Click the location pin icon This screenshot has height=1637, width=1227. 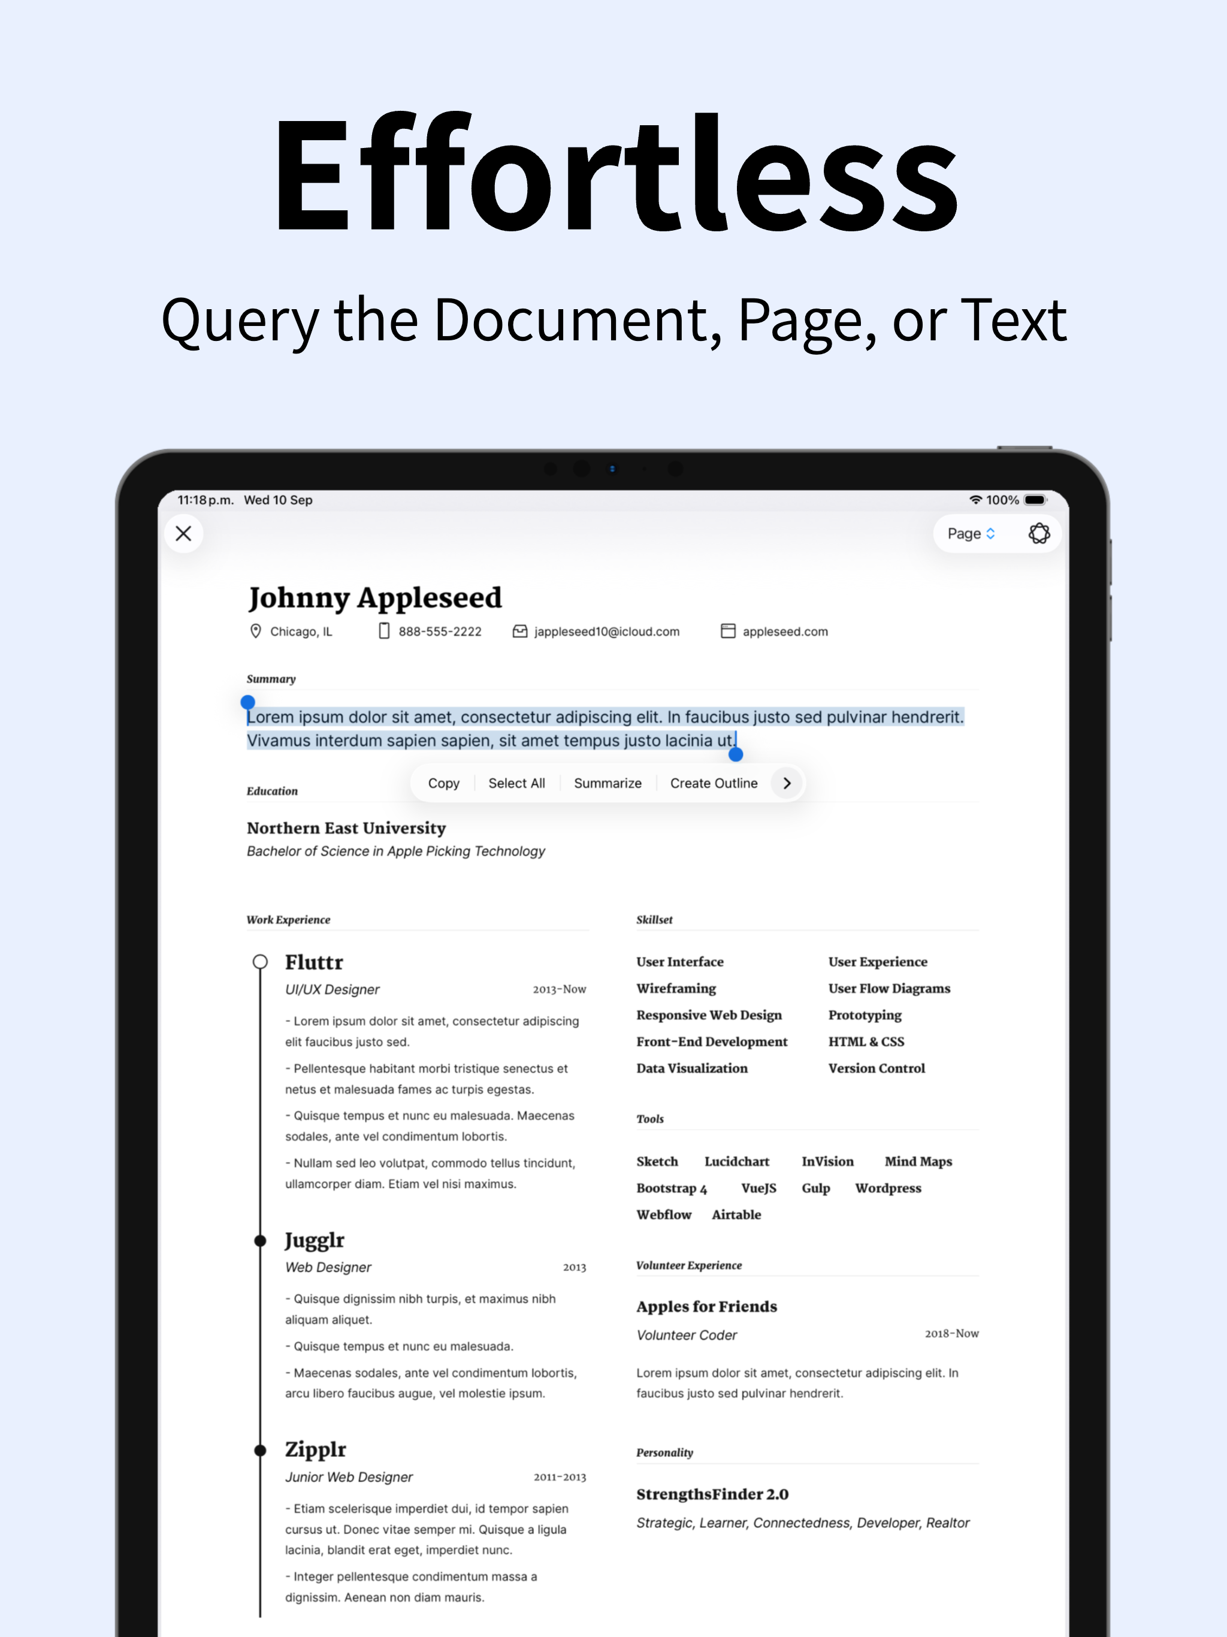pos(255,632)
